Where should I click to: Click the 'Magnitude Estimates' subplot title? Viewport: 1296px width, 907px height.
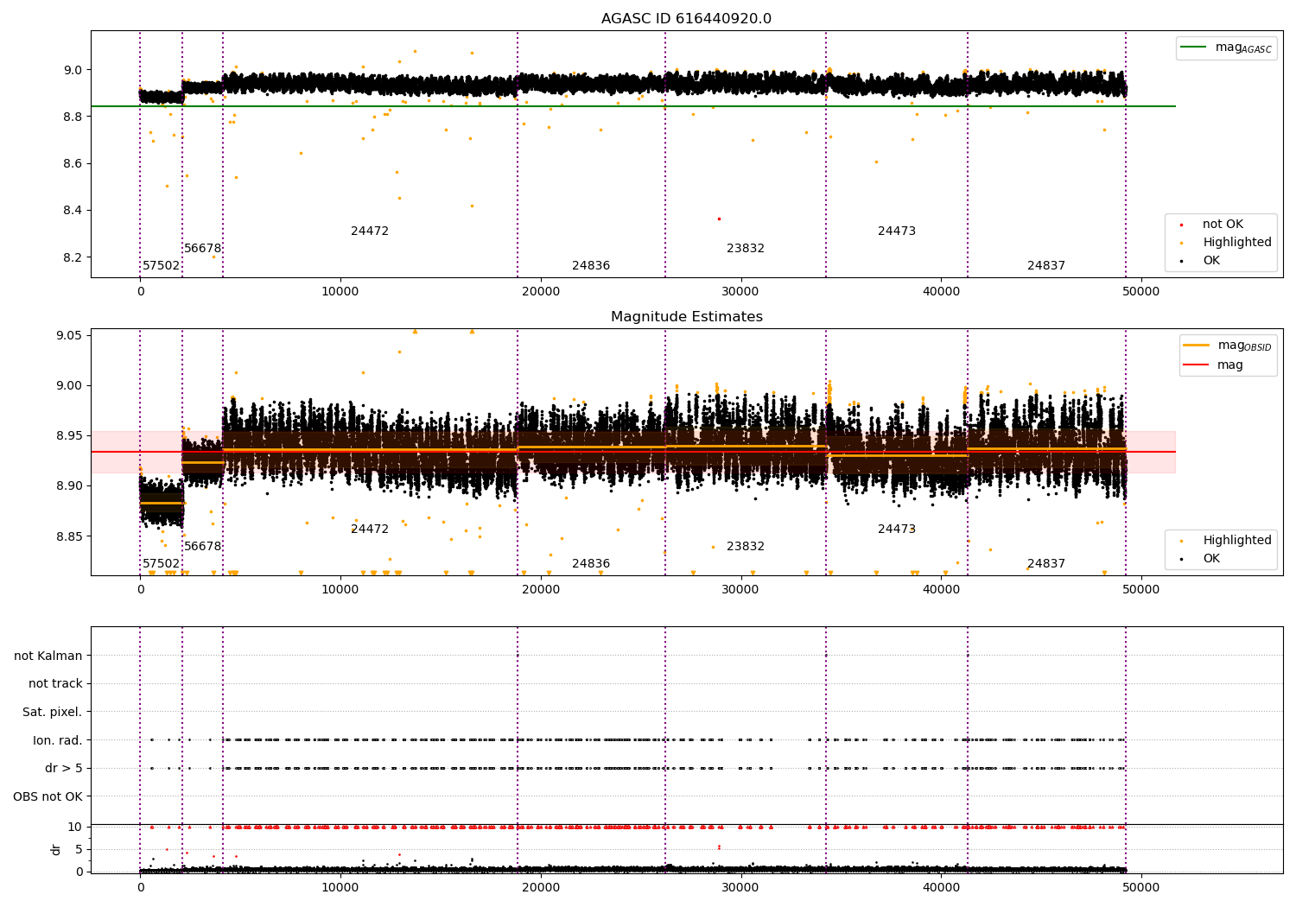click(x=686, y=317)
